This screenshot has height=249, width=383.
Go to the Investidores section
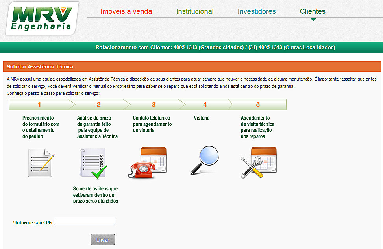(257, 11)
